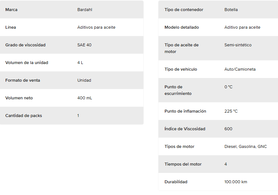This screenshot has height=195, width=278.
Task: Click the Volumen de la unidad label
Action: point(26,63)
